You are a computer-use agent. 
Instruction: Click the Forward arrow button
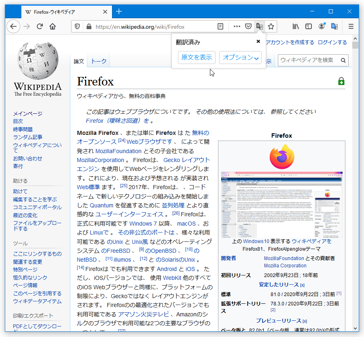pyautogui.click(x=27, y=26)
